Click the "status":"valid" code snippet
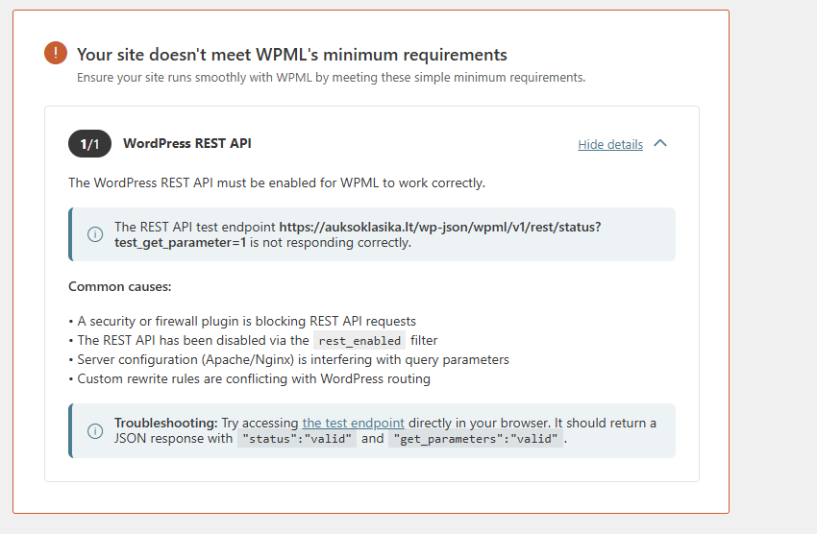Screen dimensions: 817x534 point(298,439)
